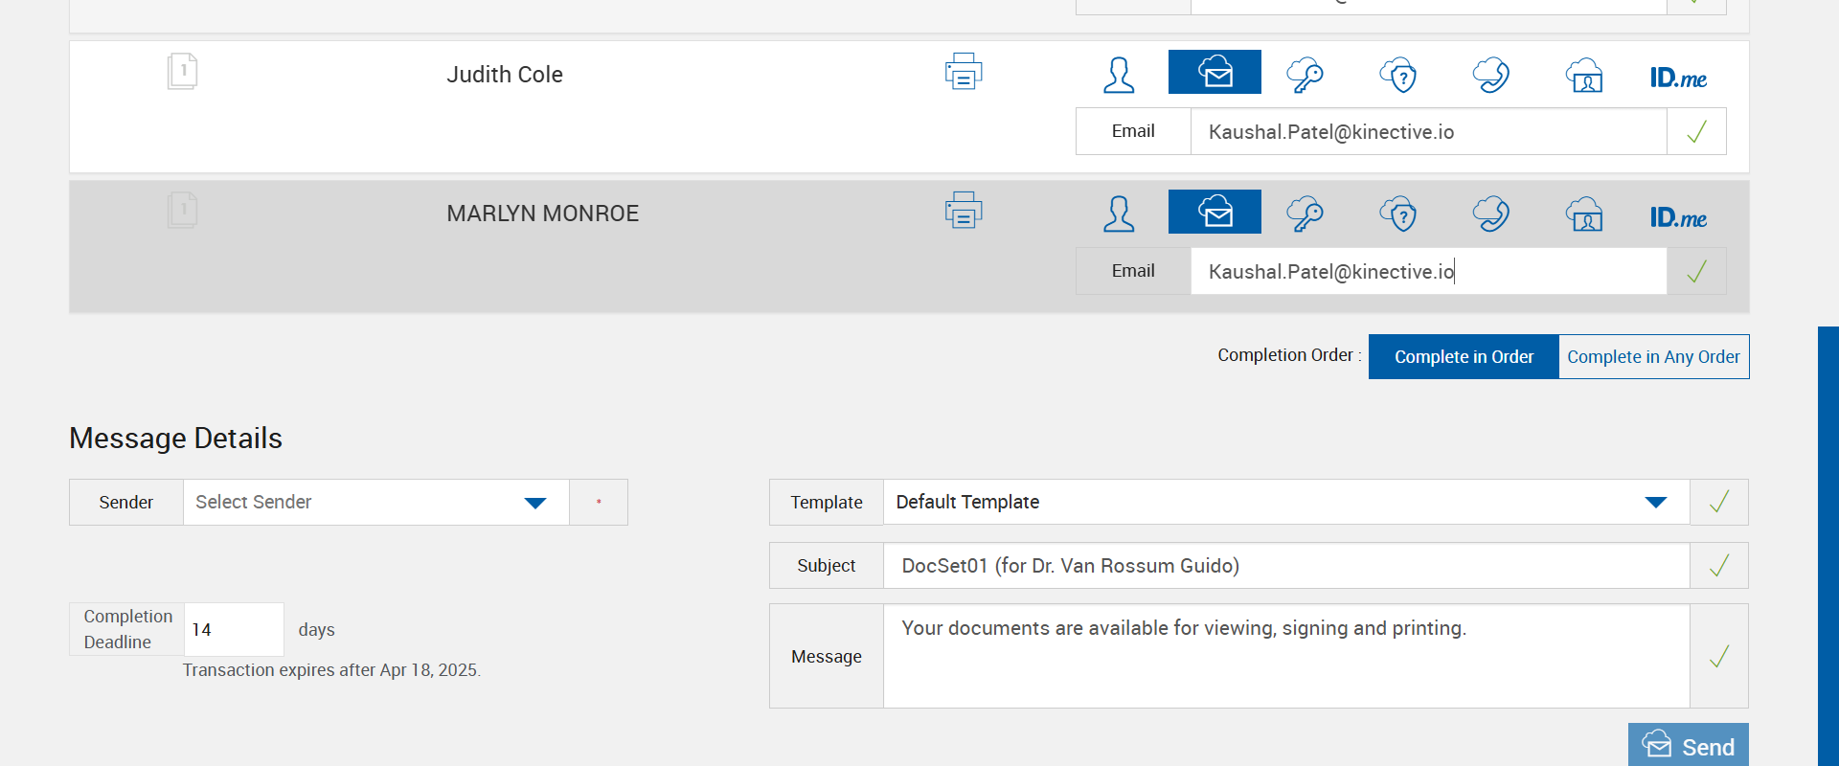Click the print icon for Judith Cole
The width and height of the screenshot is (1839, 766).
tap(963, 73)
